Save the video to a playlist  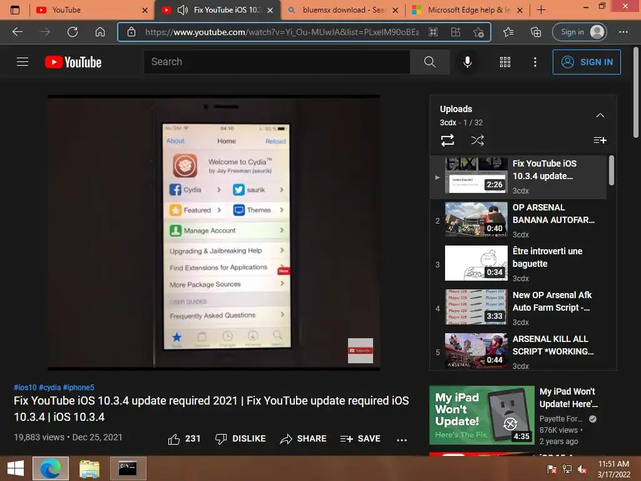360,439
